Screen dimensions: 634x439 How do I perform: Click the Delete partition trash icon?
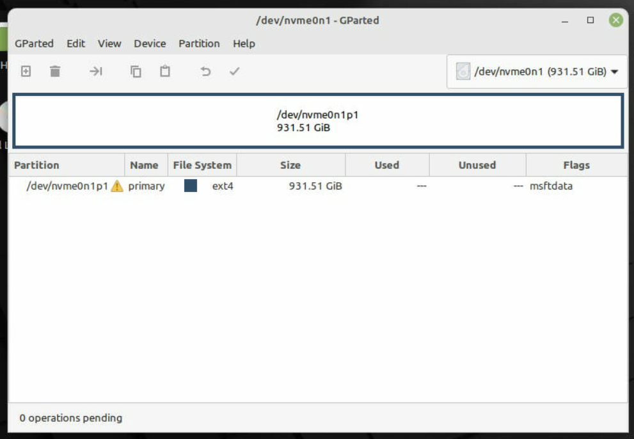(55, 71)
